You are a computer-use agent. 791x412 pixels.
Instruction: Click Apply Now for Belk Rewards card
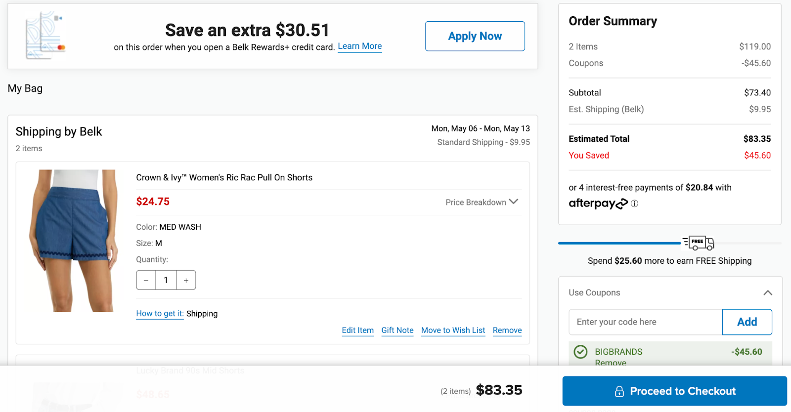point(475,36)
